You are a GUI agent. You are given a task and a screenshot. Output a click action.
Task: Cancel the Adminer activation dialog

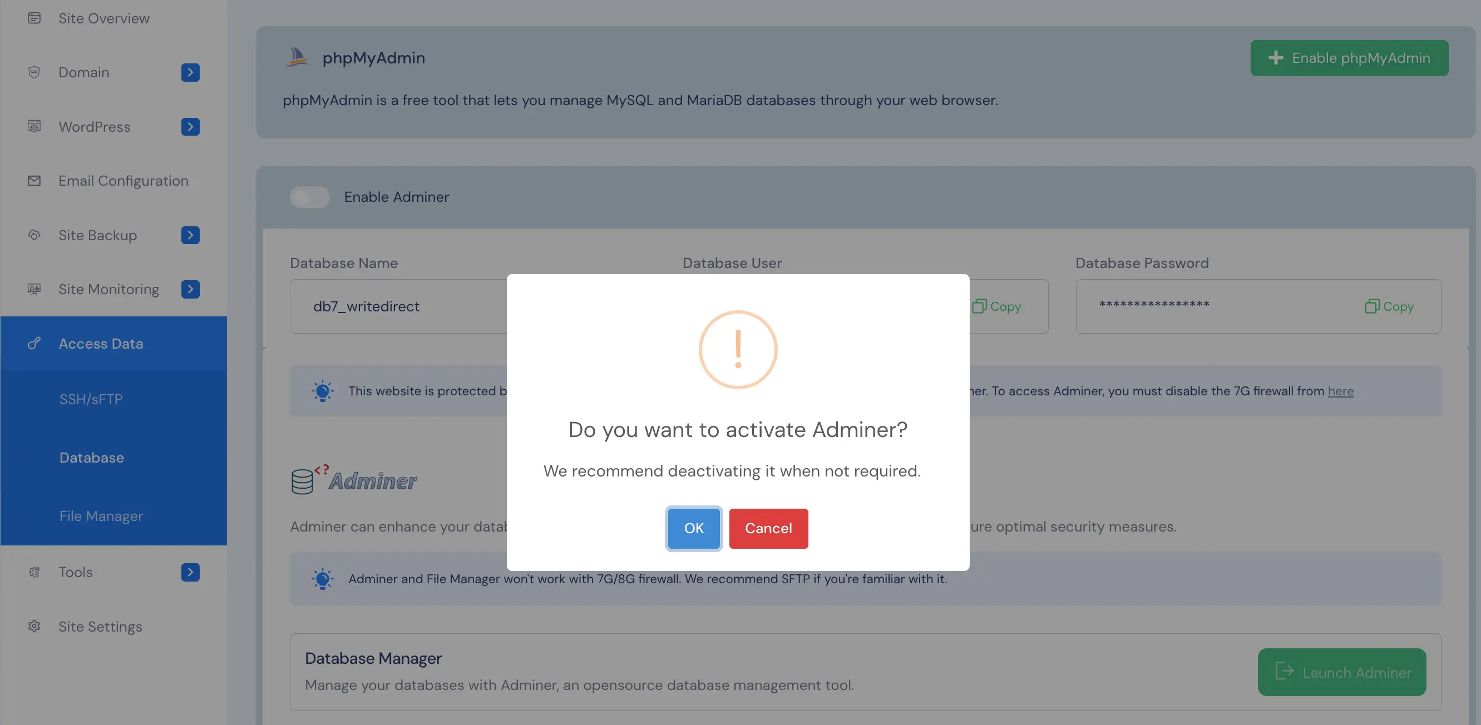click(x=768, y=528)
